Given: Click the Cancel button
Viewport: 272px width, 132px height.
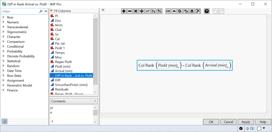Looking at the screenshot, I should coord(228,122).
